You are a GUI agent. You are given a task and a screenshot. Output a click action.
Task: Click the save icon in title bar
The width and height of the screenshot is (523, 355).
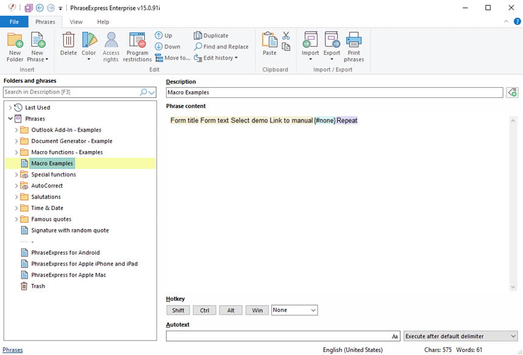click(x=29, y=8)
